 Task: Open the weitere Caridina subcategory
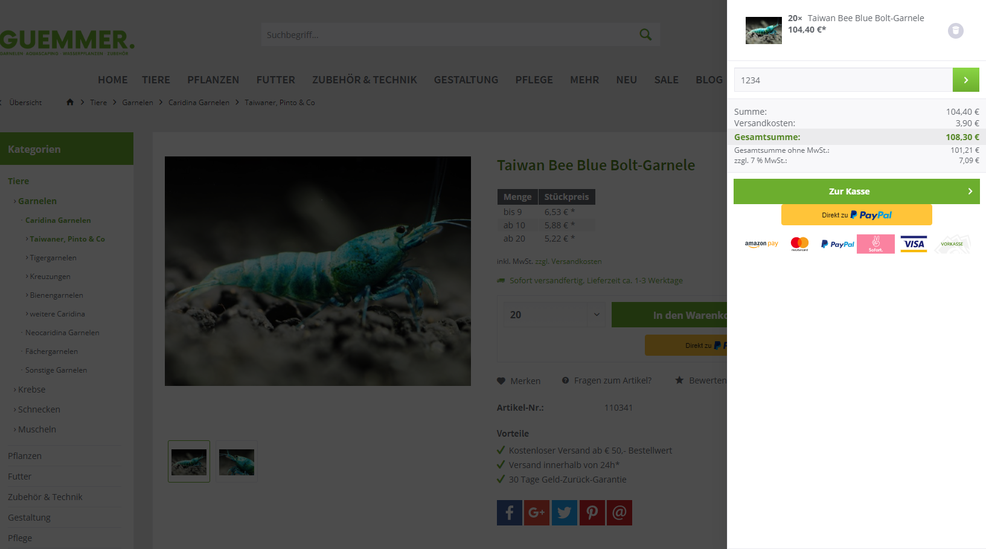click(x=57, y=314)
